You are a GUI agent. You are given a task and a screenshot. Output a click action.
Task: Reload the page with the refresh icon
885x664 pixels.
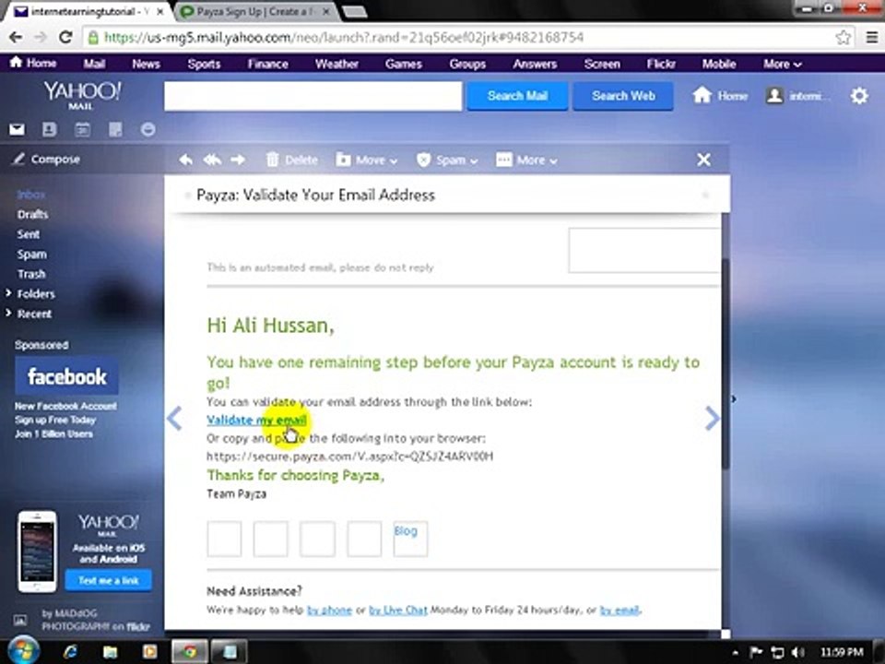click(x=65, y=37)
